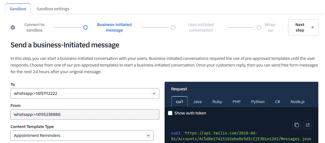
Task: Select the curl request tab
Action: point(180,102)
